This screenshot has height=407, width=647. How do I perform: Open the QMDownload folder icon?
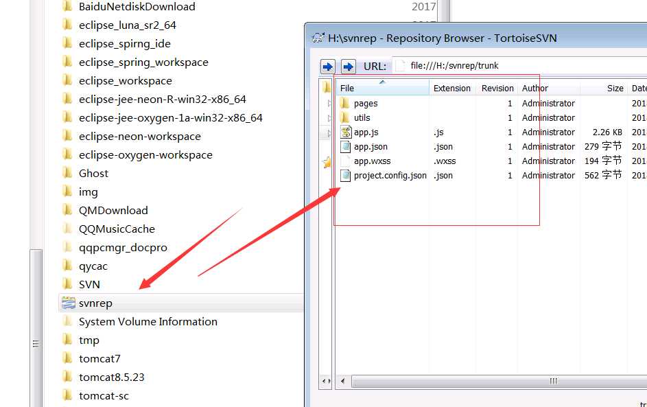tap(68, 210)
